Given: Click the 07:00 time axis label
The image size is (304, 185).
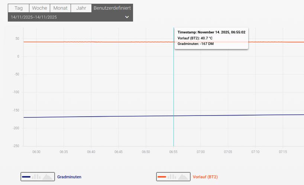Looking at the screenshot, I should tap(201, 152).
